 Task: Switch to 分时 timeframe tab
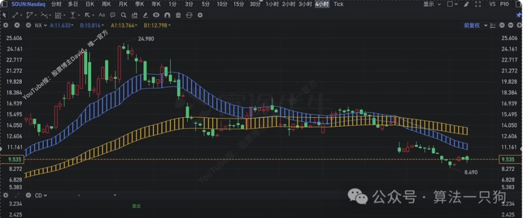[56, 4]
